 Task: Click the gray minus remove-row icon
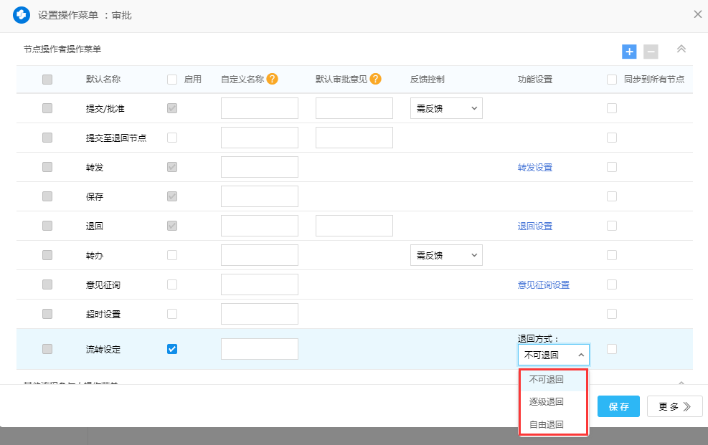point(651,52)
